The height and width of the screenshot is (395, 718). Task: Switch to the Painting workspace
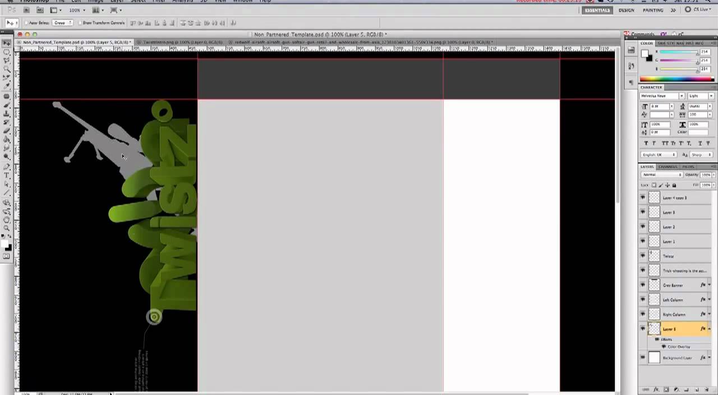[x=653, y=10]
